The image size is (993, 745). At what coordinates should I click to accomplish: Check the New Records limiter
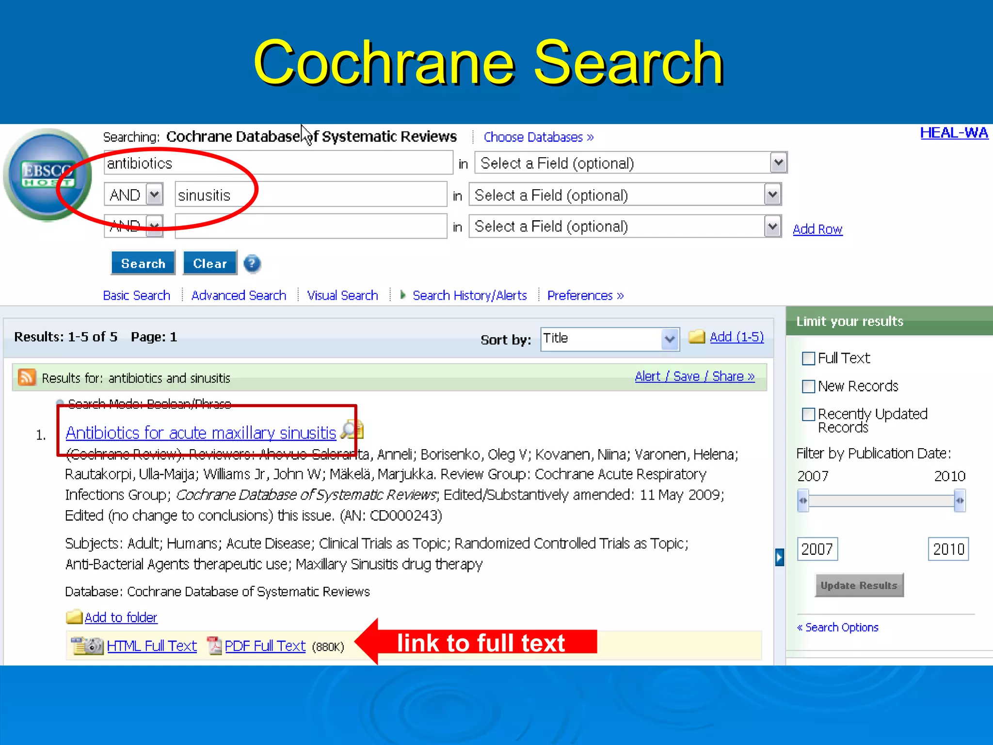coord(808,387)
